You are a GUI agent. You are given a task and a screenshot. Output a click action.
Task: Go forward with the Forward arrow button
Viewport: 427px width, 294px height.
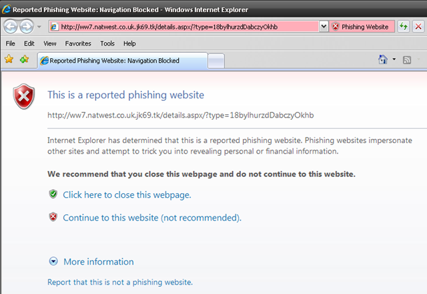pyautogui.click(x=27, y=27)
